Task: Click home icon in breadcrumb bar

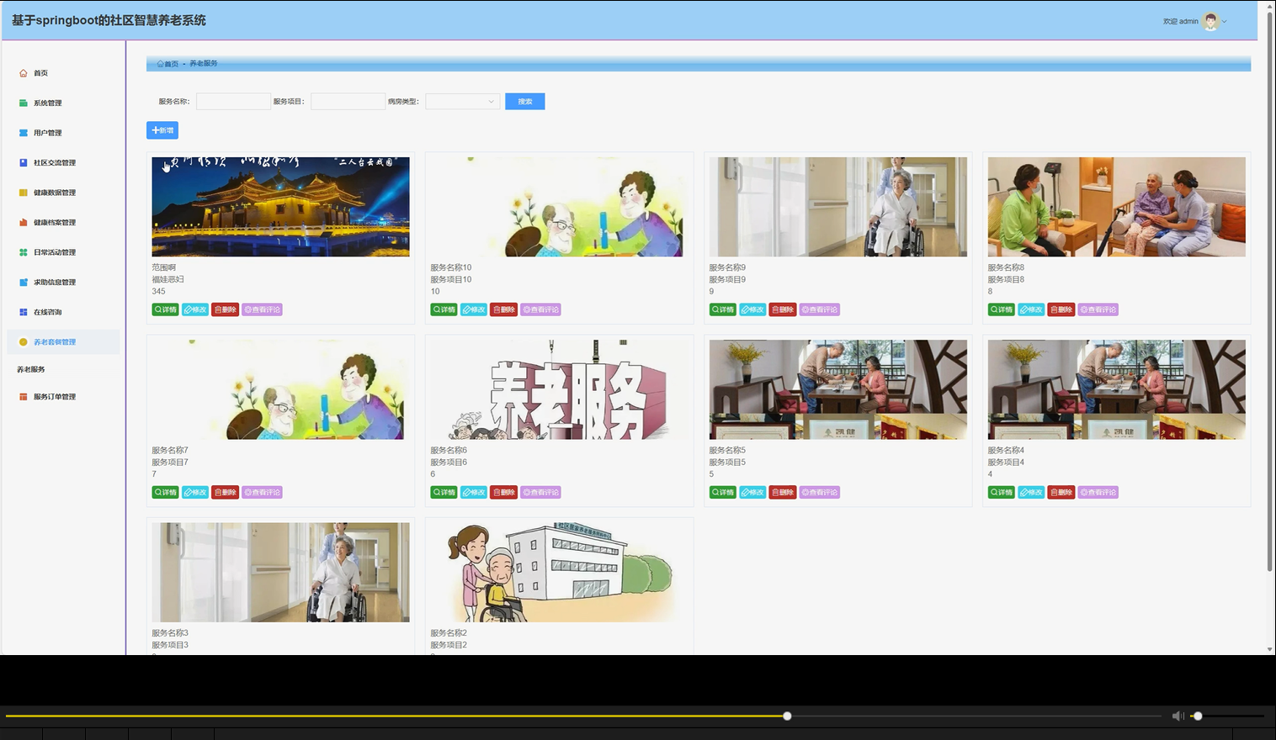Action: click(160, 64)
